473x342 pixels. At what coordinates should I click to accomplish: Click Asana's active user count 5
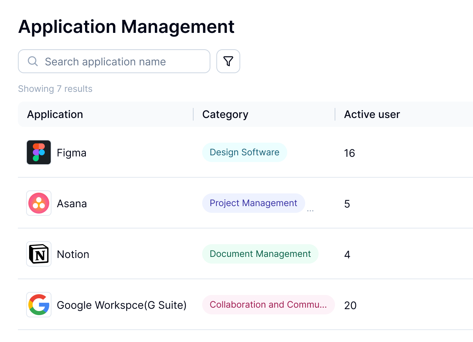coord(347,204)
